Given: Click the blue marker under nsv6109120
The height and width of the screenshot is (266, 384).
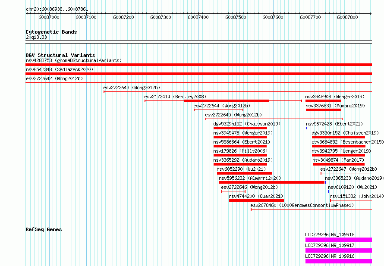Looking at the screenshot, I should (x=329, y=191).
